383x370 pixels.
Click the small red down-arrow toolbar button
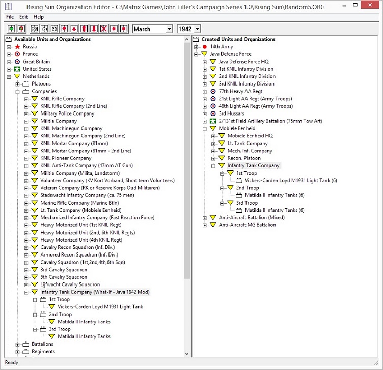coord(74,29)
